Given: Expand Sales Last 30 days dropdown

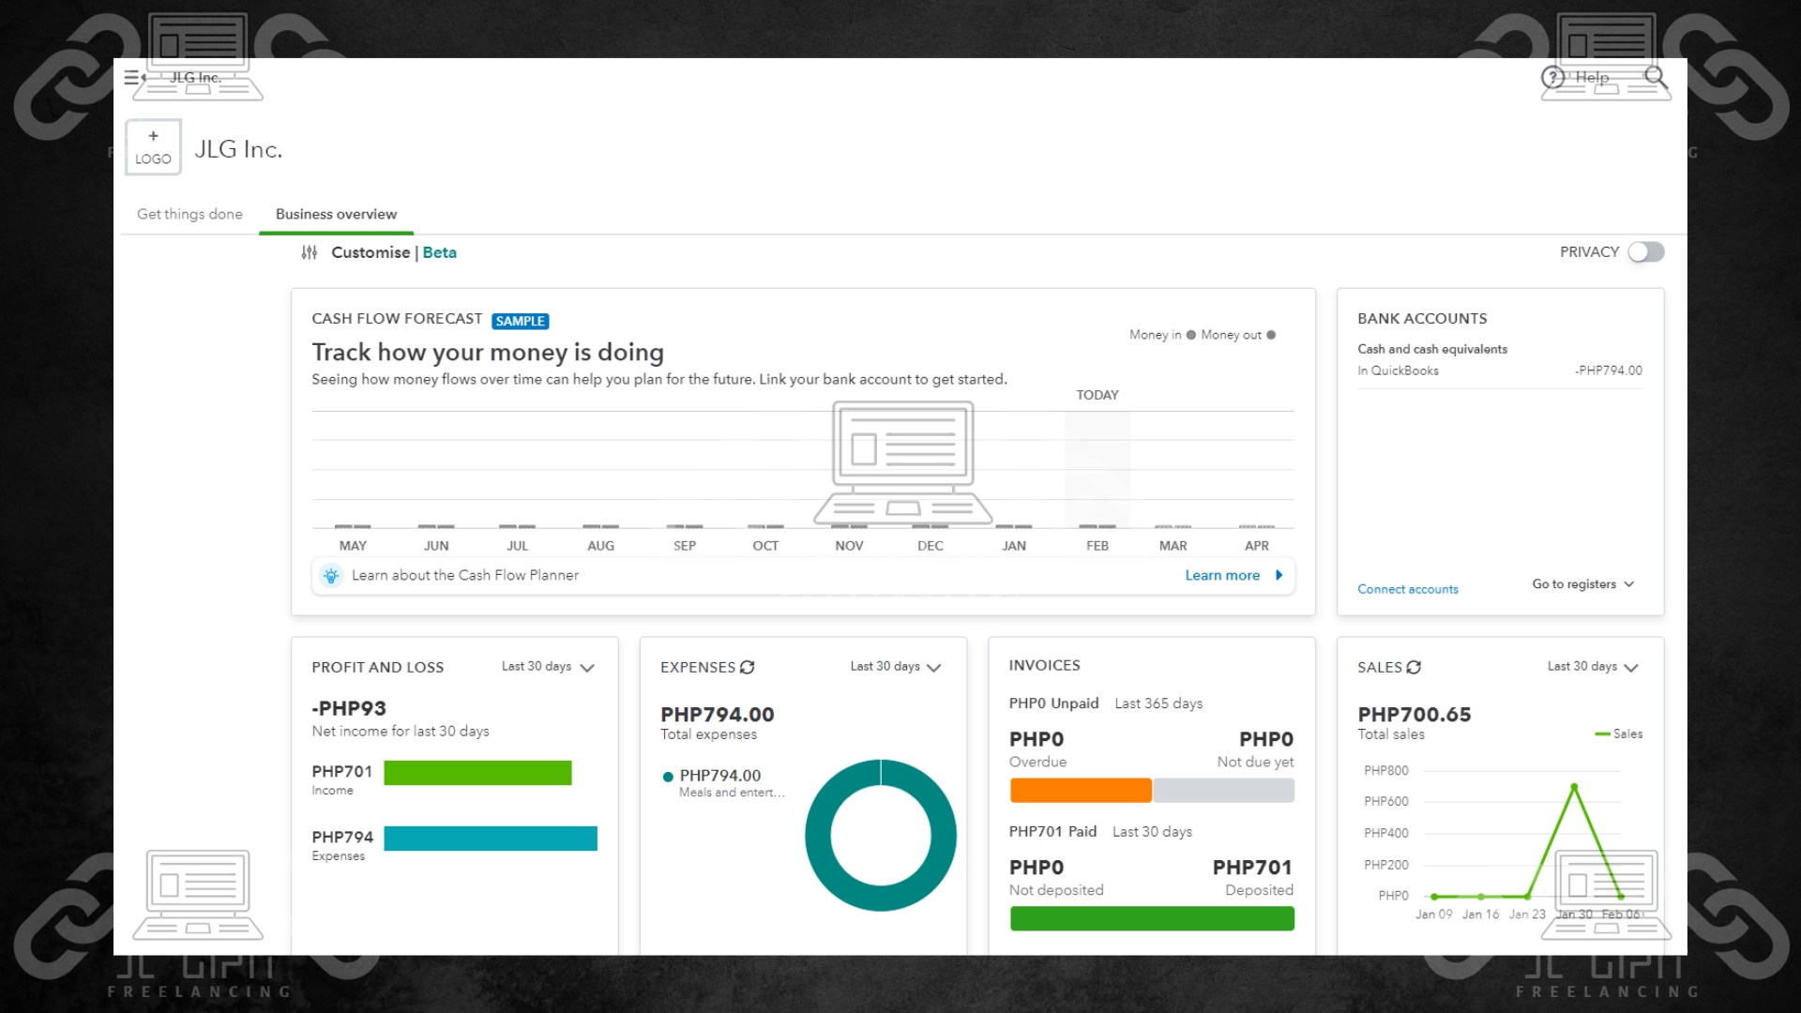Looking at the screenshot, I should coord(1593,667).
